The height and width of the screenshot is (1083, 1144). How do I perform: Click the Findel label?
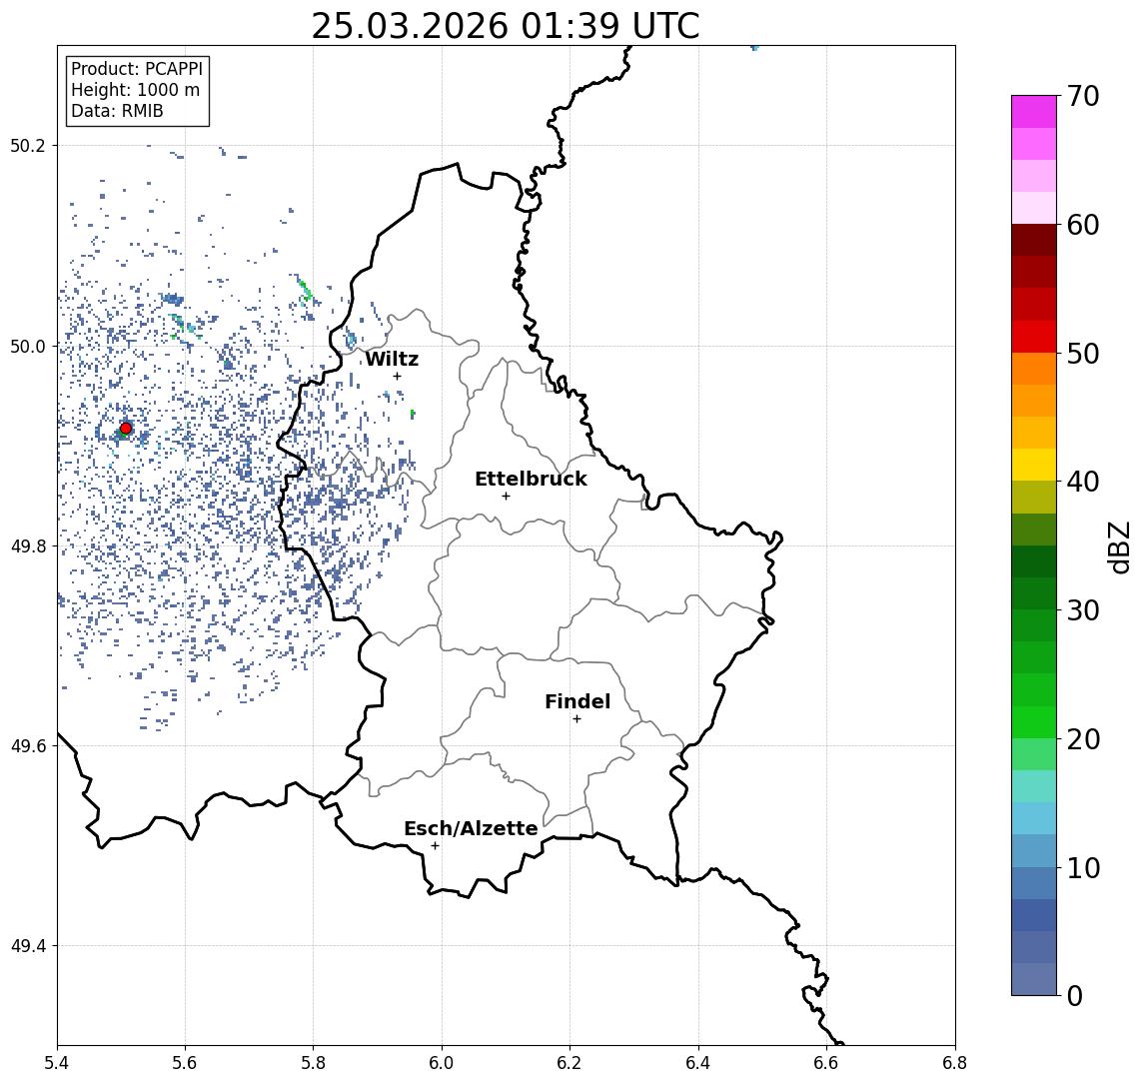tap(577, 701)
